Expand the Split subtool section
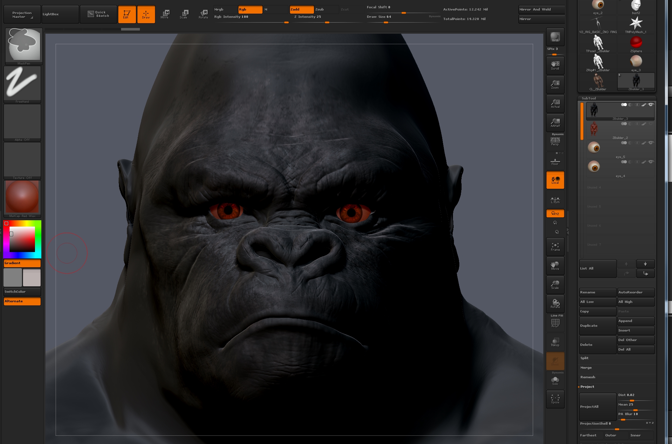Image resolution: width=672 pixels, height=444 pixels. 584,358
